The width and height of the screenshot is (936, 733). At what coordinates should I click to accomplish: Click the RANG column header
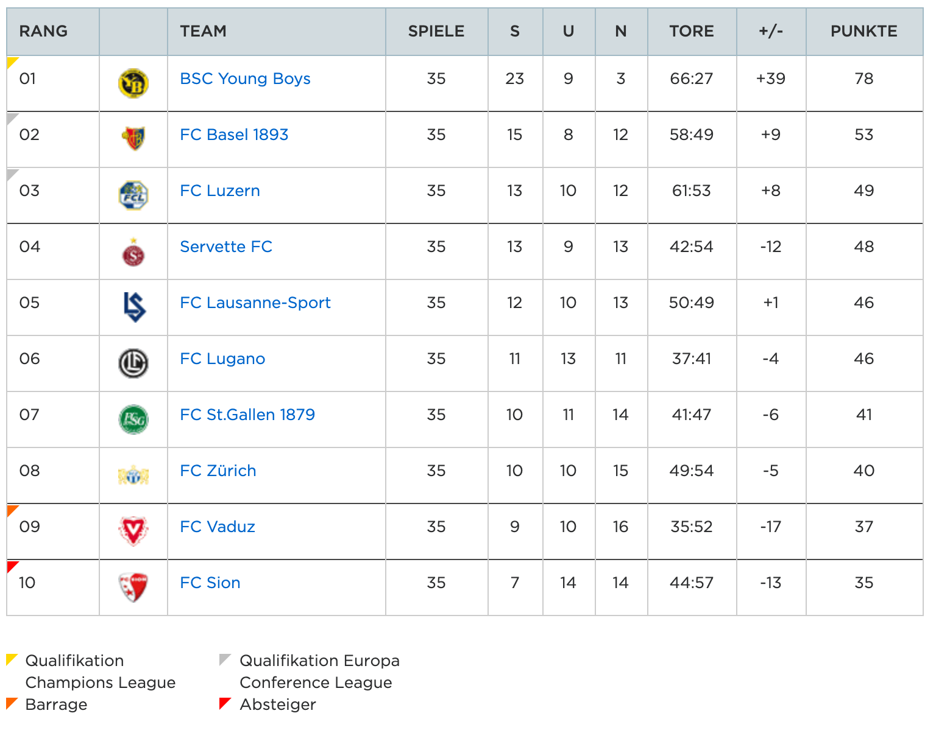pyautogui.click(x=43, y=31)
